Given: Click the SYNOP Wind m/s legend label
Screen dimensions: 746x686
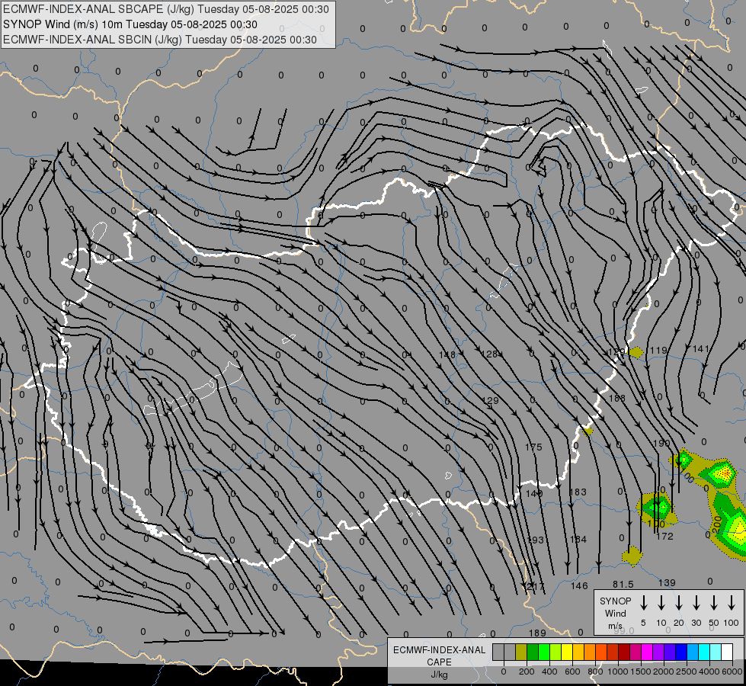Looking at the screenshot, I should point(615,613).
